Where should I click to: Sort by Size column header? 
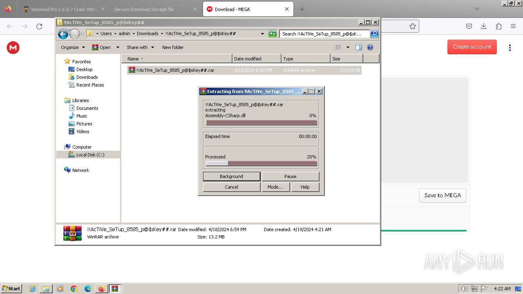coord(346,59)
